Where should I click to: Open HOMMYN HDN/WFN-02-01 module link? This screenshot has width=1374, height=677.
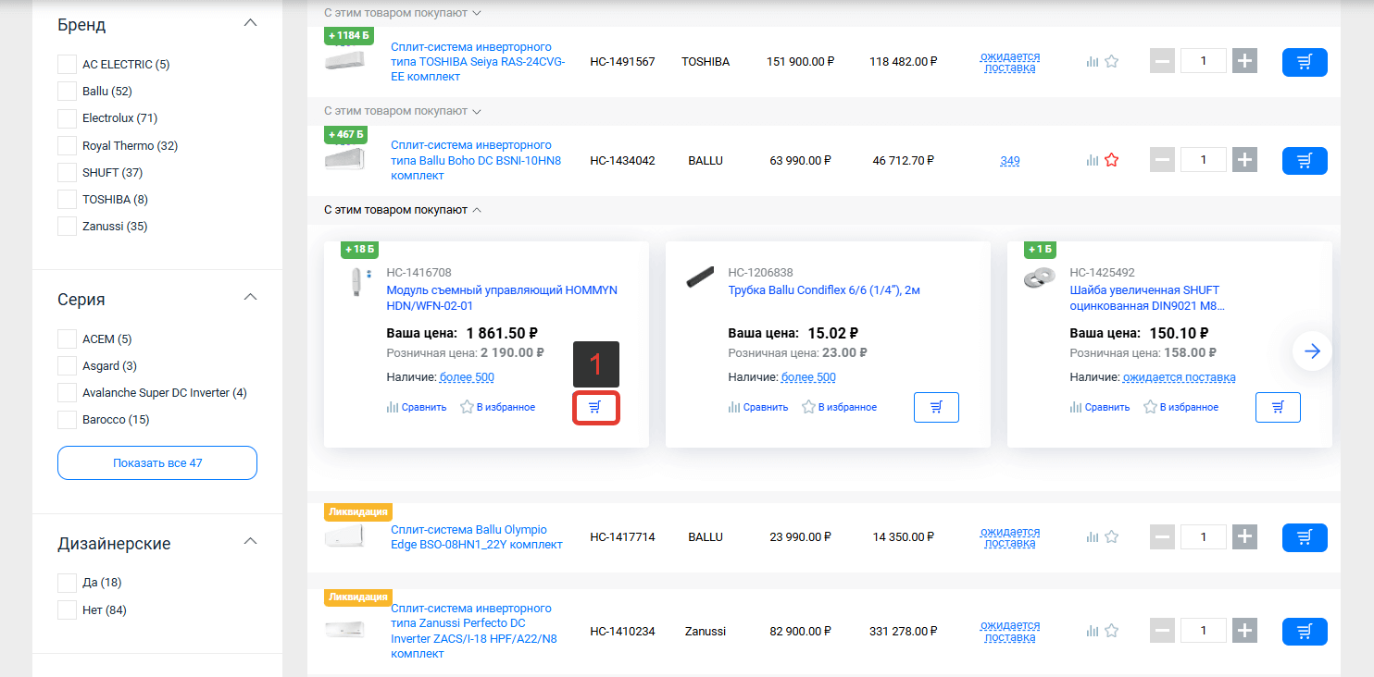point(502,298)
